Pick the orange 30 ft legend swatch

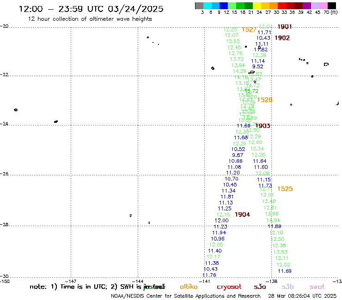274,6
